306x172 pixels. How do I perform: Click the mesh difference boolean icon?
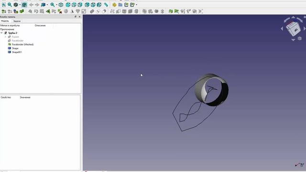click(104, 11)
